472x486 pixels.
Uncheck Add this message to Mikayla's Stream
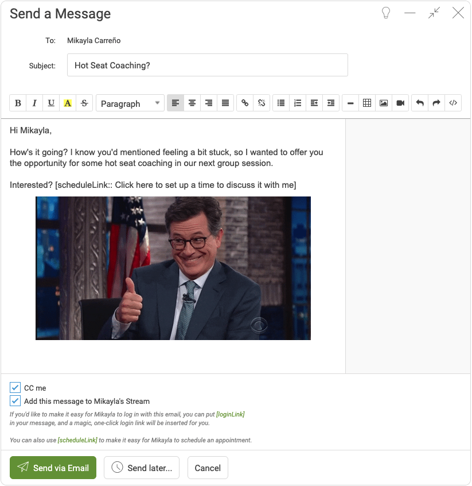(x=15, y=401)
